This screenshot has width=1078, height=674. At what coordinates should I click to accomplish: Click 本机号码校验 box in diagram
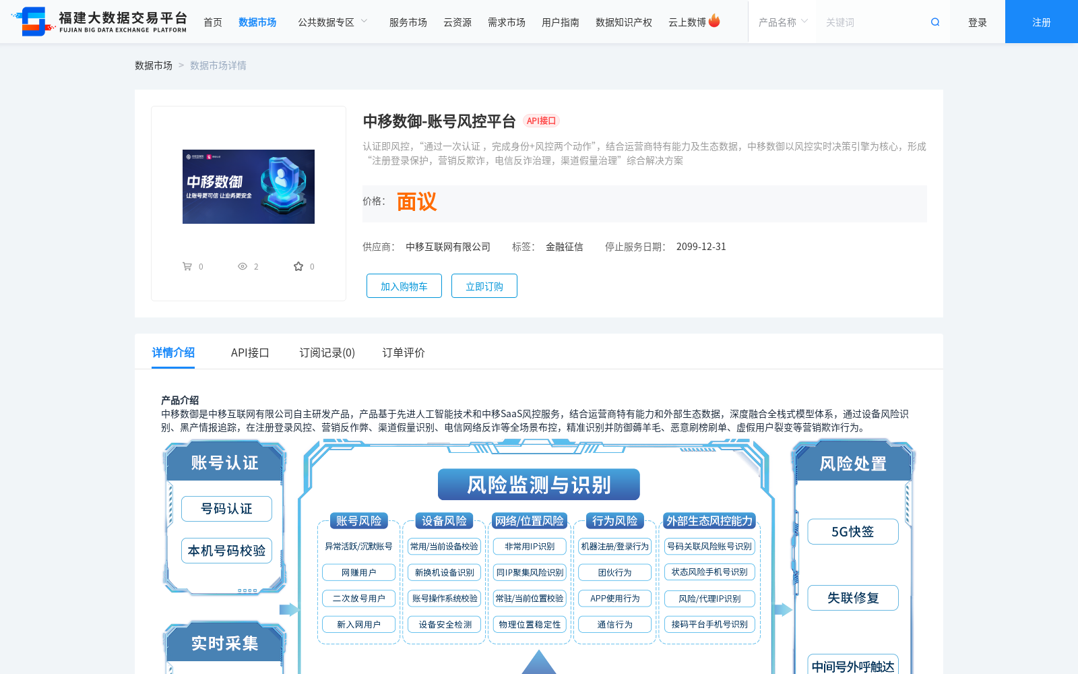(x=226, y=551)
